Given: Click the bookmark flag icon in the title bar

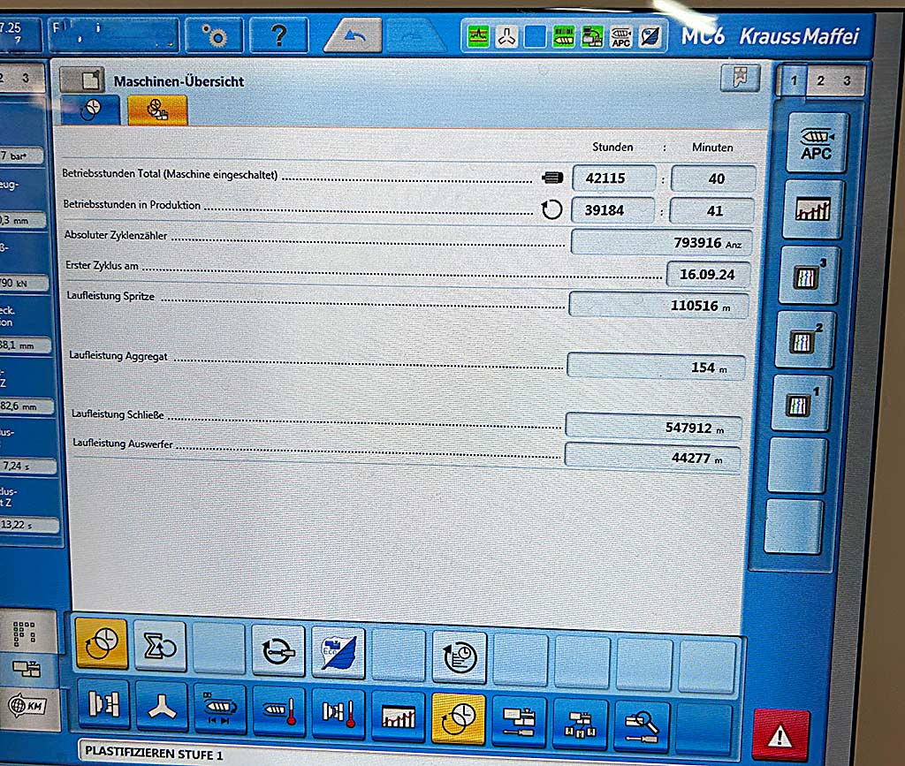Looking at the screenshot, I should (741, 77).
